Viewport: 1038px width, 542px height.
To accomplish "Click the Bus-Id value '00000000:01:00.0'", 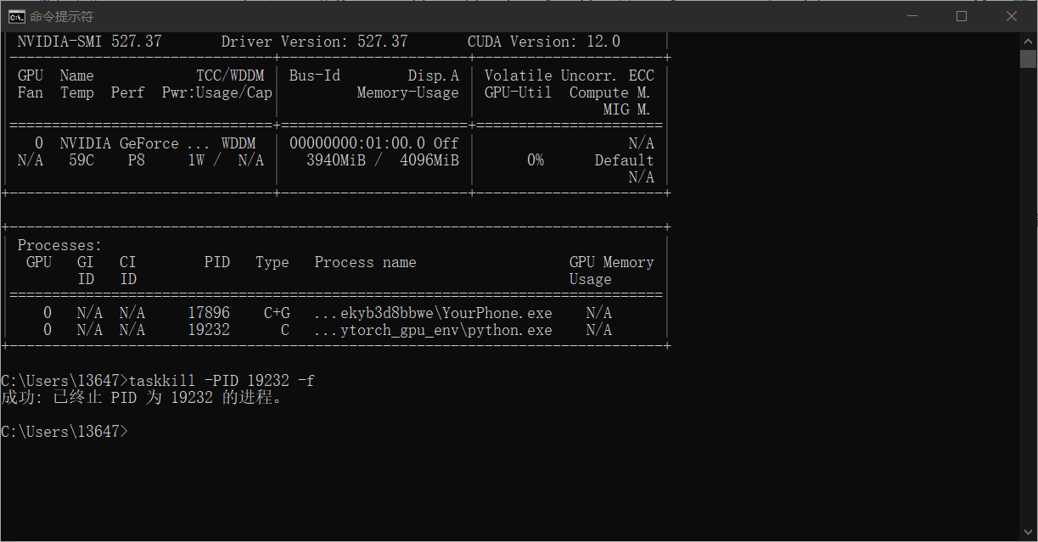I will pyautogui.click(x=357, y=143).
